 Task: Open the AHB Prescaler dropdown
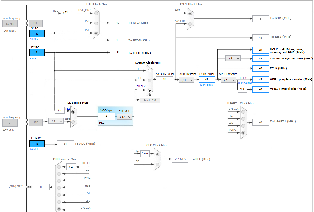tap(187, 80)
